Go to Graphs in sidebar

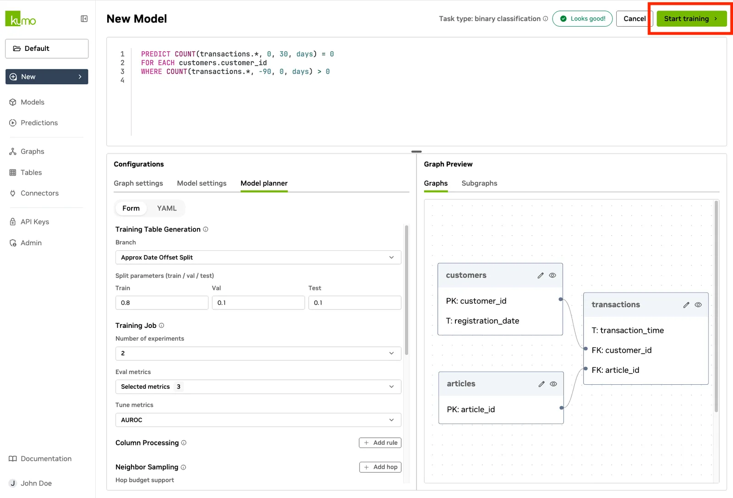pos(32,151)
